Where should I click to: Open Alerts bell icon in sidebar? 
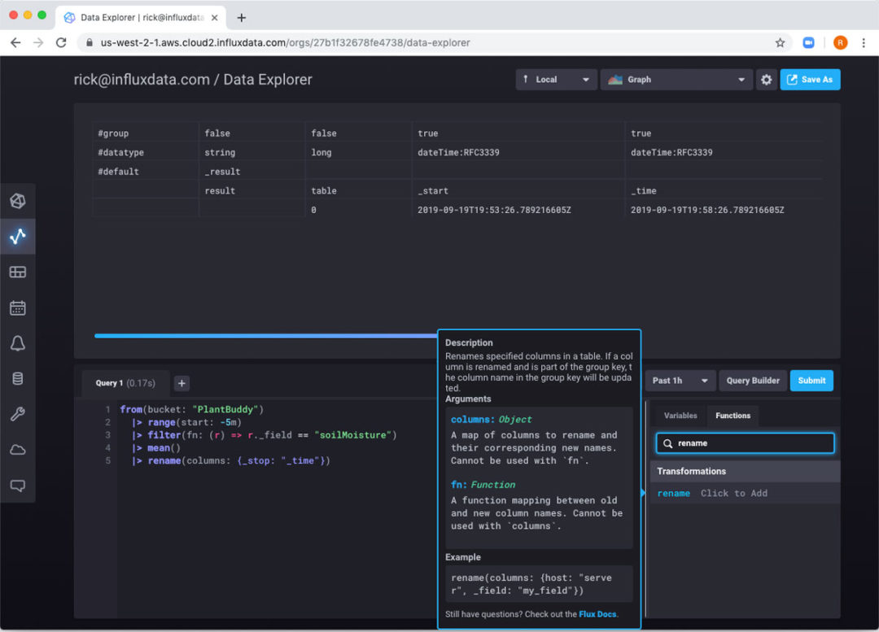pyautogui.click(x=18, y=343)
